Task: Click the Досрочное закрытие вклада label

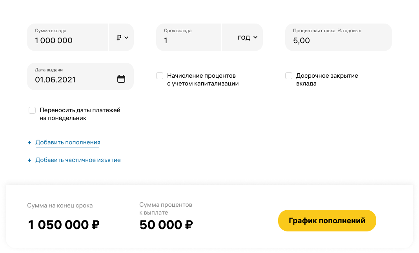Action: (x=326, y=80)
